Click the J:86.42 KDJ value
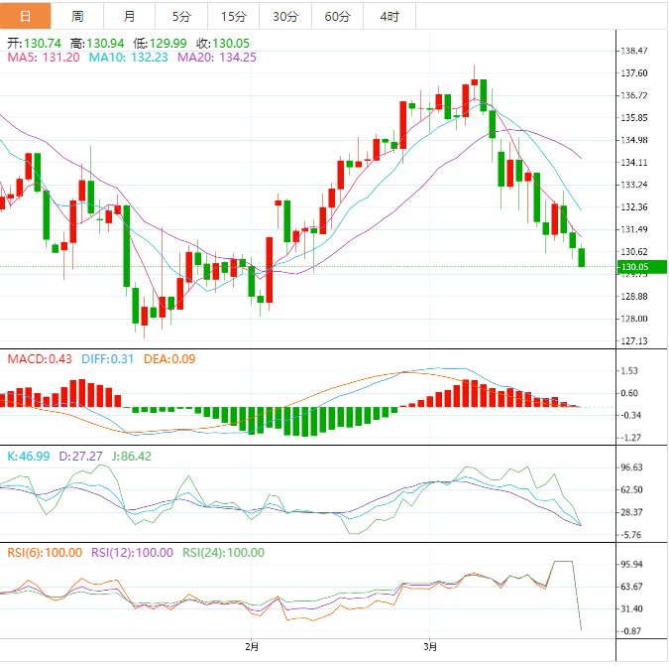The image size is (669, 666). click(132, 457)
